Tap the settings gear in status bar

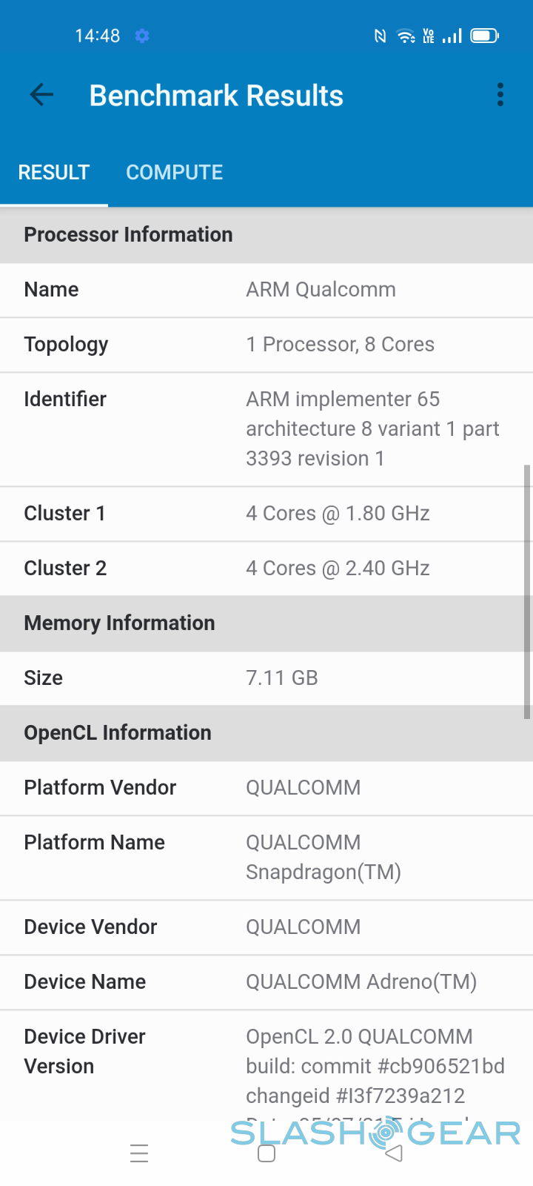coord(142,36)
